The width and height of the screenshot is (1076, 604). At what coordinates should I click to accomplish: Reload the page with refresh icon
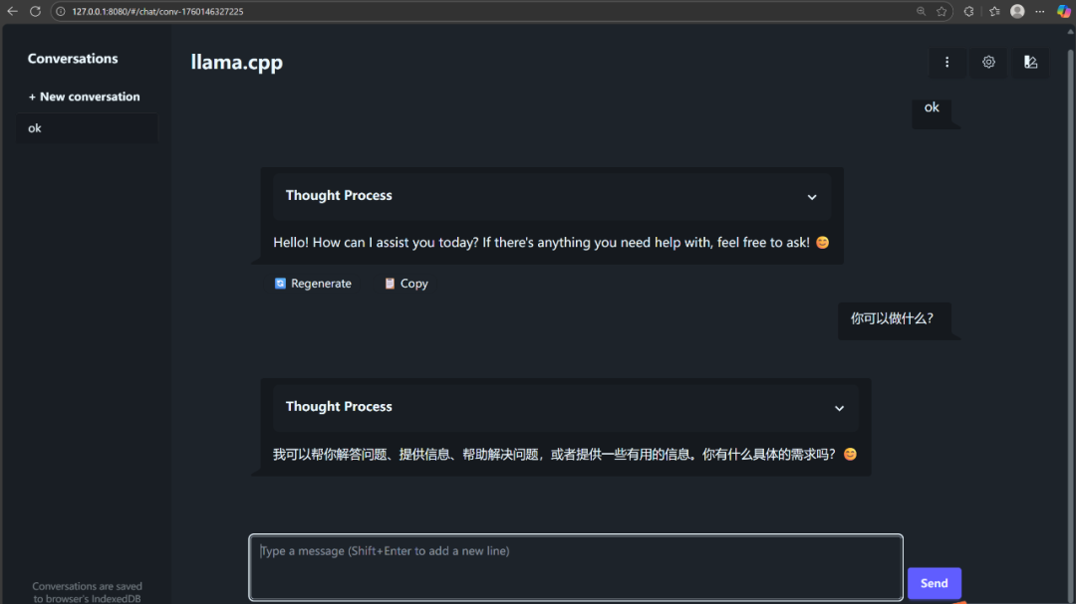[x=35, y=12]
